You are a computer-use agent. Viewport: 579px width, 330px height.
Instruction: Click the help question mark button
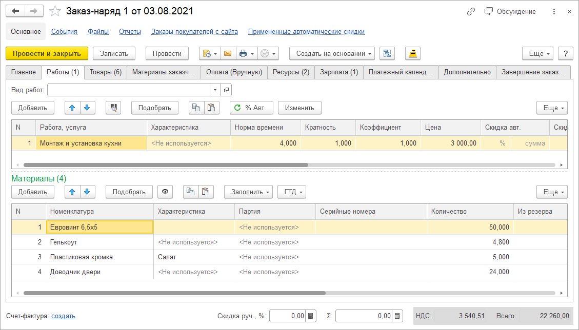565,54
